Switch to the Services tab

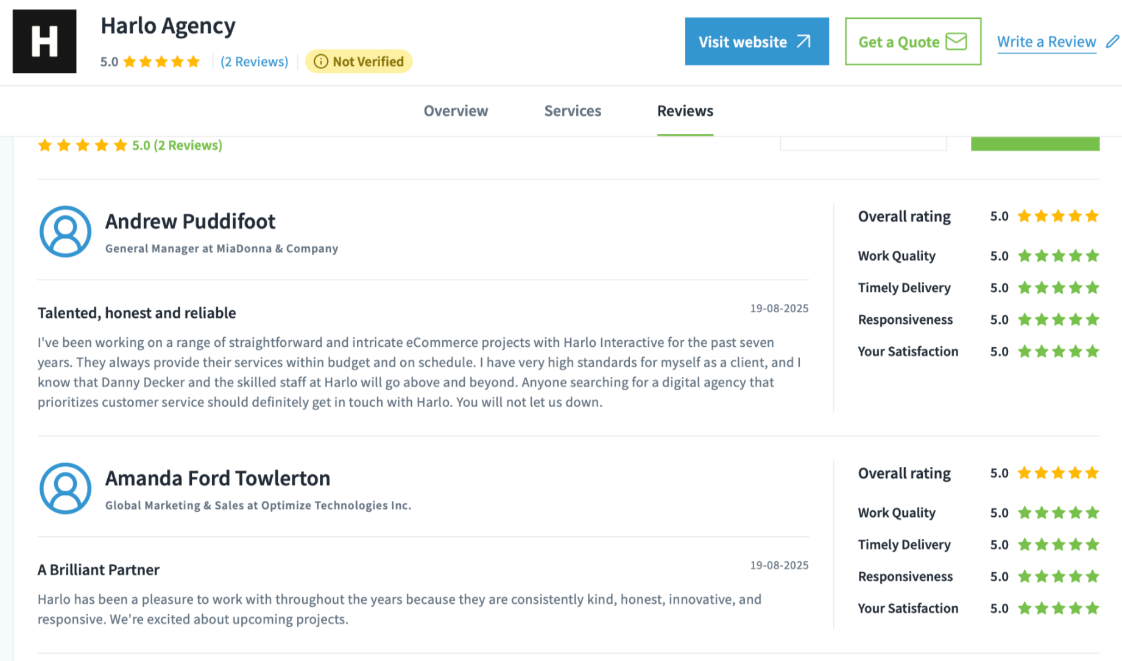pyautogui.click(x=573, y=111)
